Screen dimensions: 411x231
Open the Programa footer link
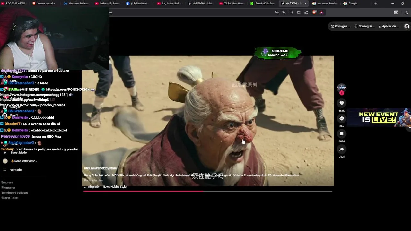pyautogui.click(x=8, y=187)
